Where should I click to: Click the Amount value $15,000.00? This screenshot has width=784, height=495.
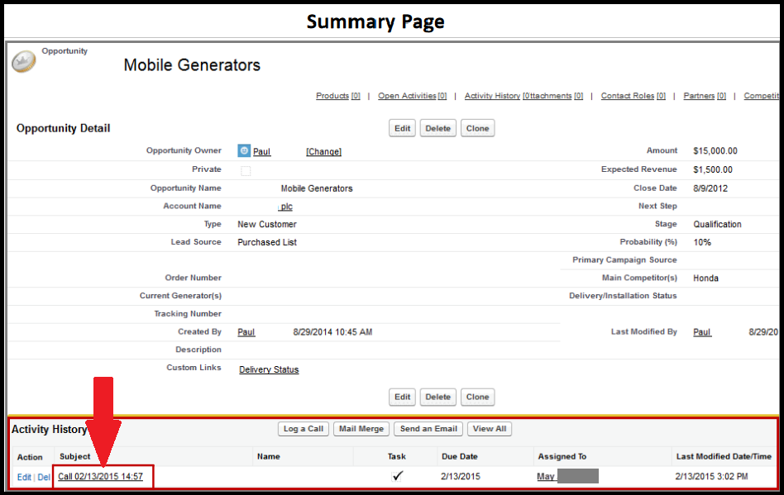715,151
